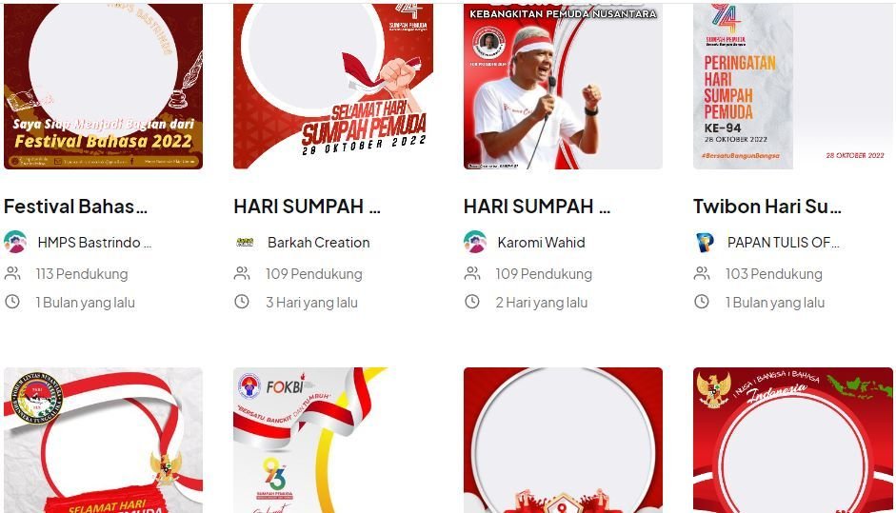Open HARI SUMPAH title by Barkah Creation
The width and height of the screenshot is (896, 513).
[307, 207]
